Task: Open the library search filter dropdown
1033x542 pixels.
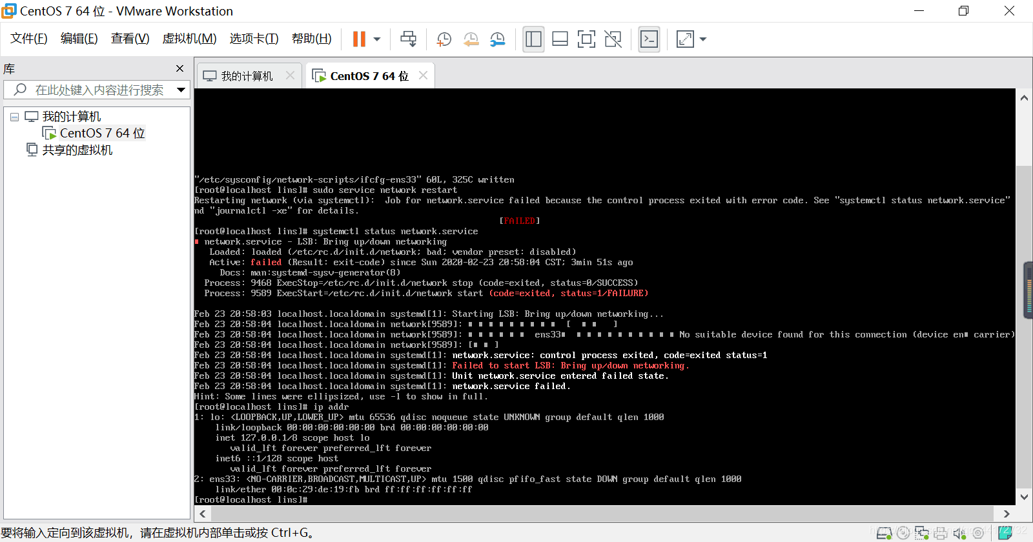Action: (x=181, y=90)
